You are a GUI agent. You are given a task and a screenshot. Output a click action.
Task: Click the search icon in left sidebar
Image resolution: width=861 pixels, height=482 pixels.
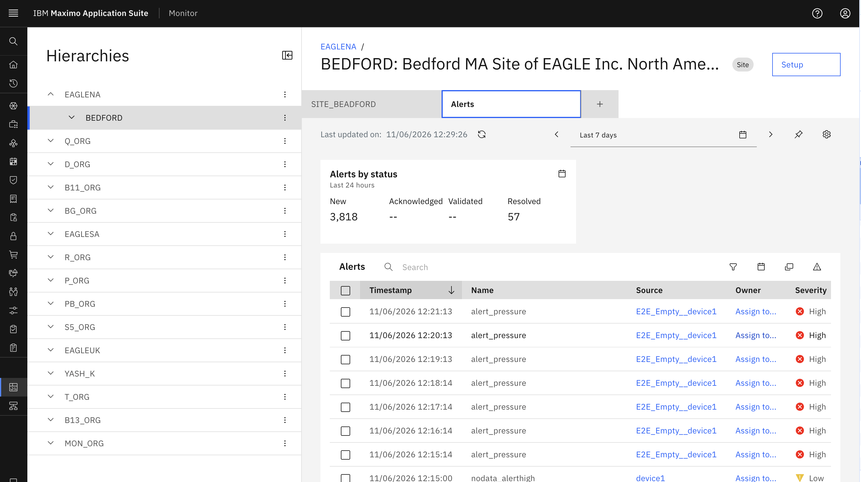point(13,41)
